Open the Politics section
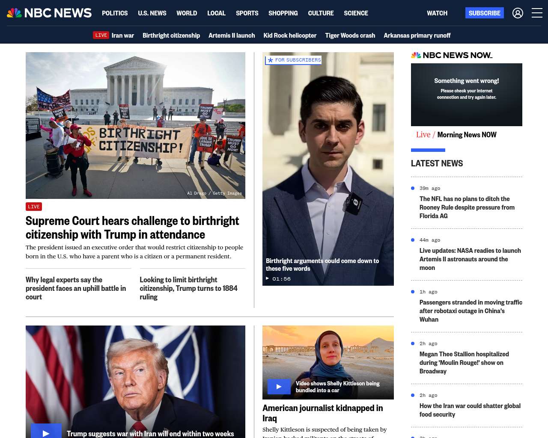The width and height of the screenshot is (548, 438). pyautogui.click(x=115, y=13)
